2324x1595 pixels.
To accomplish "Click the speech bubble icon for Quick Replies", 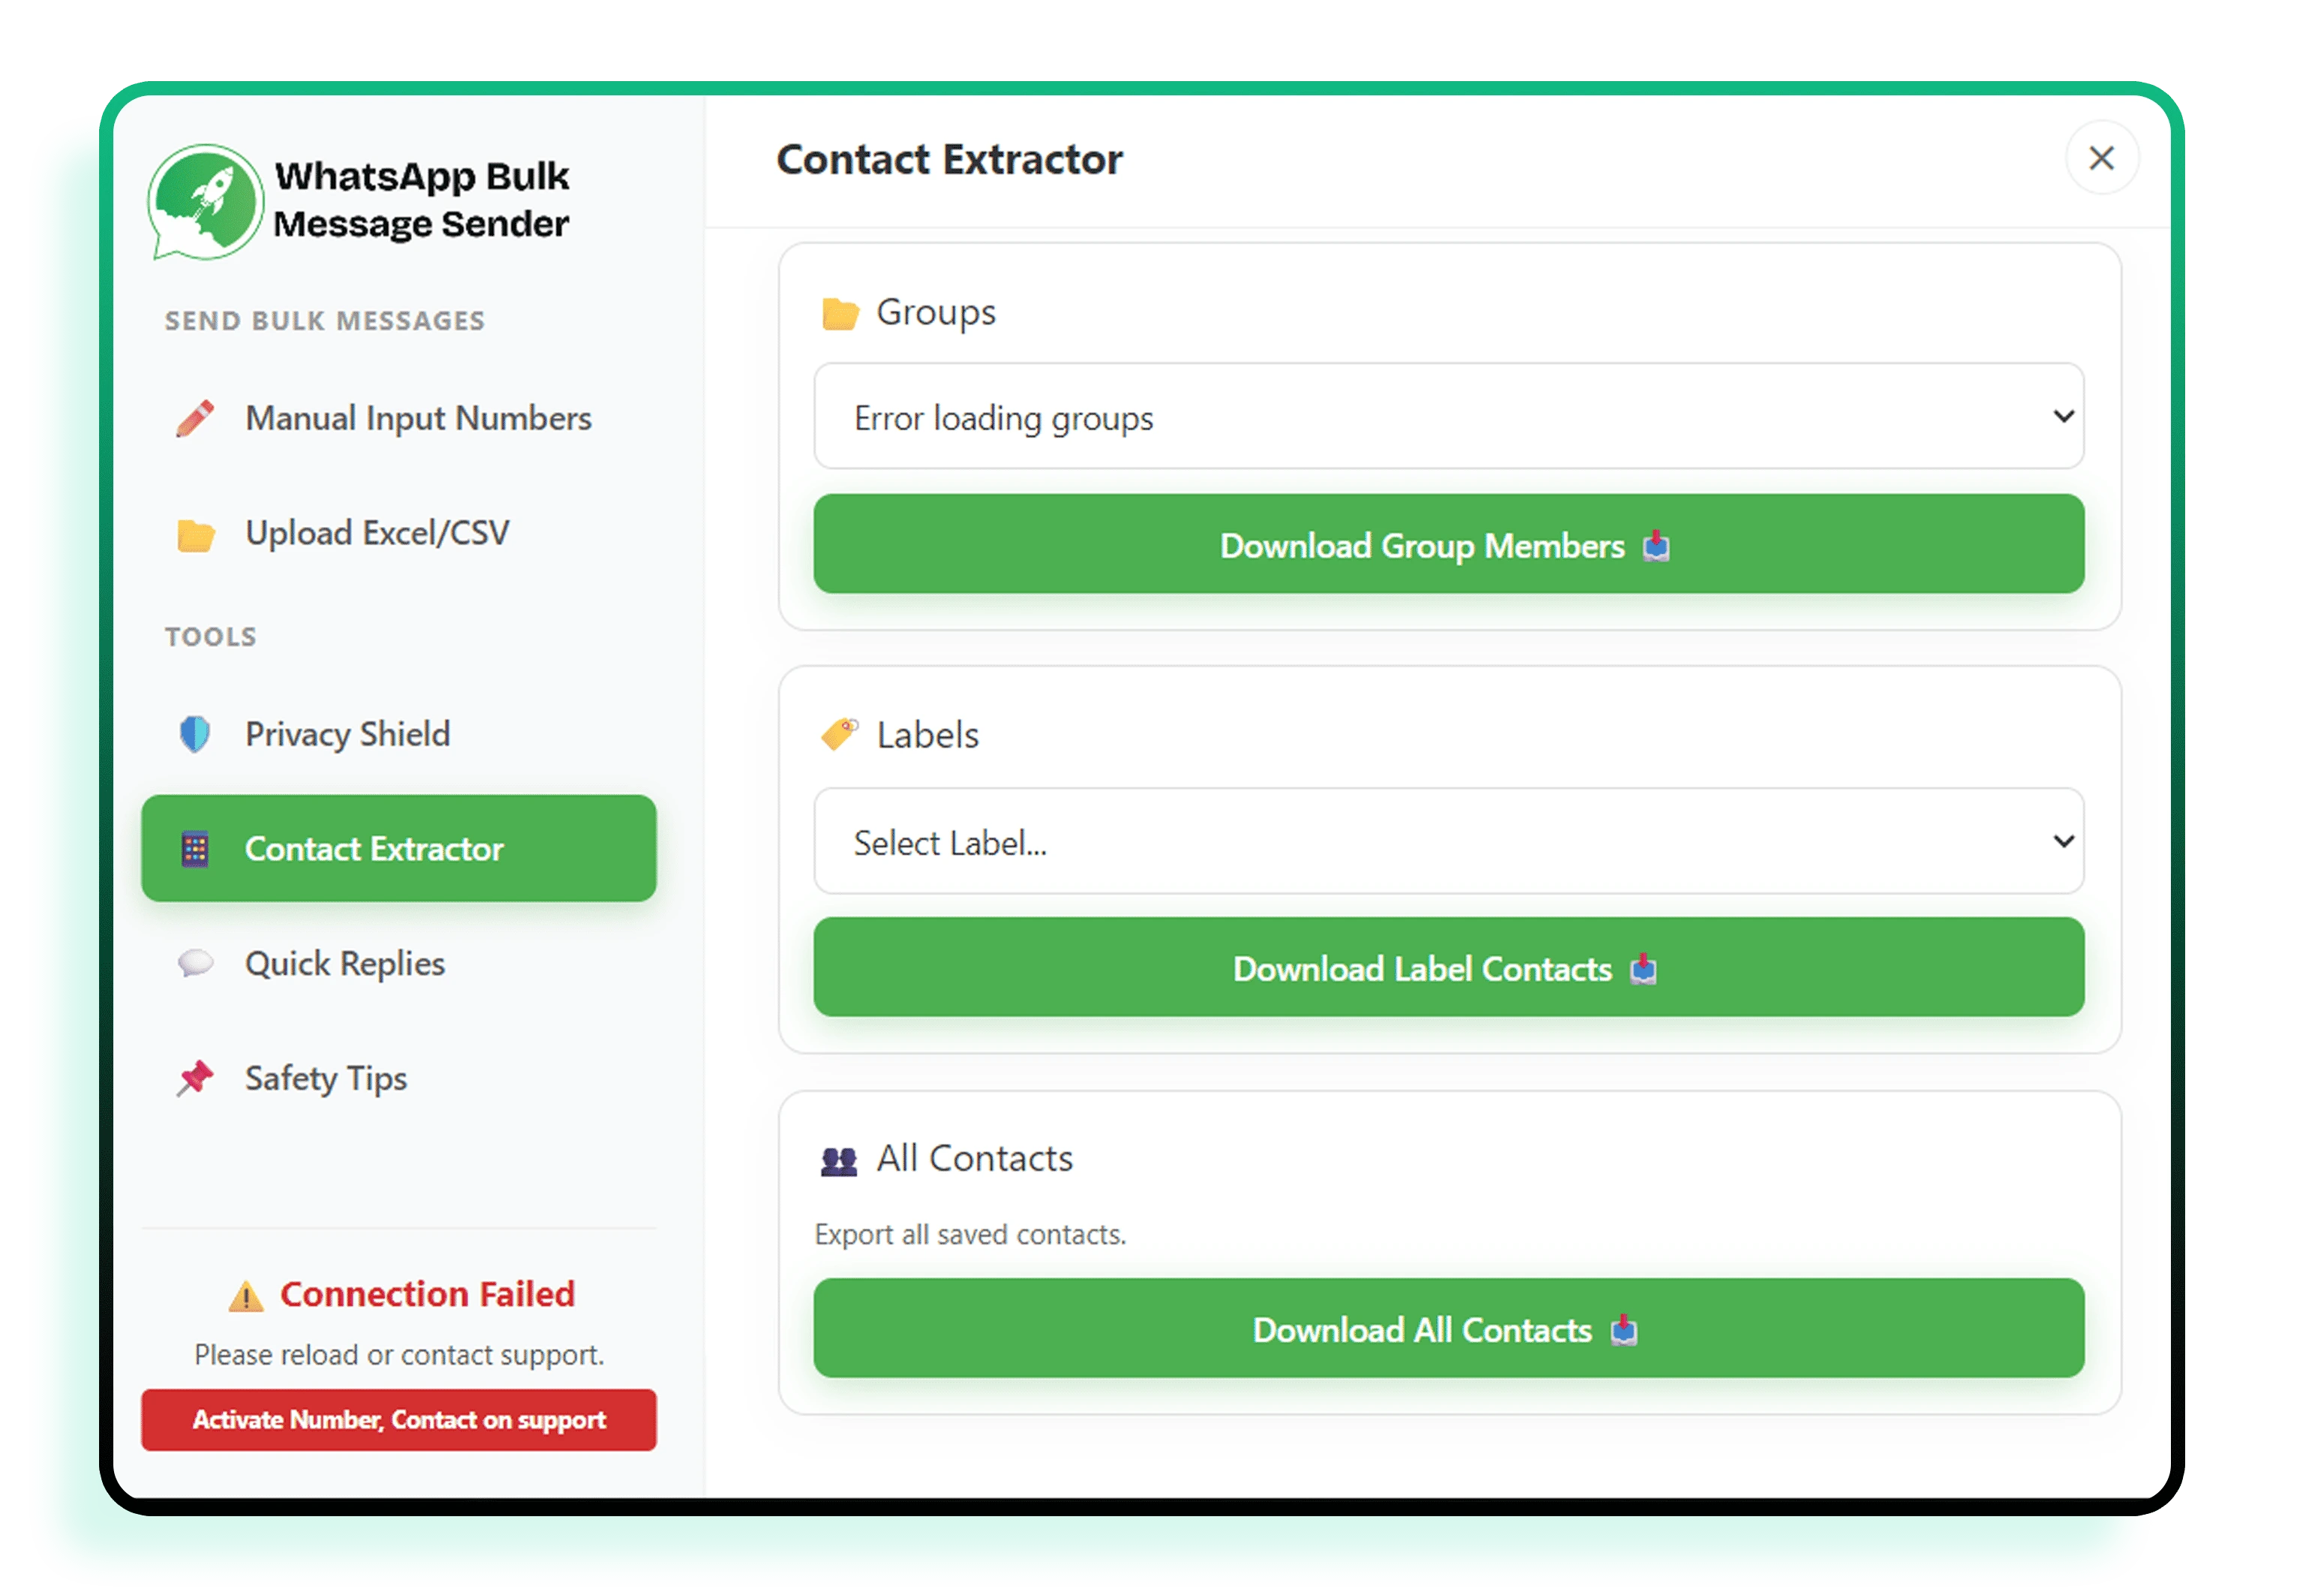I will tap(196, 963).
